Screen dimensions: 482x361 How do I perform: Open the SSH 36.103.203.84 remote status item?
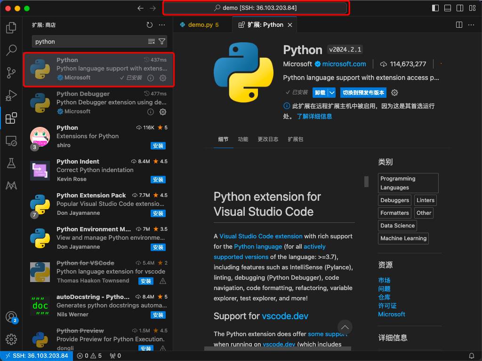[37, 356]
